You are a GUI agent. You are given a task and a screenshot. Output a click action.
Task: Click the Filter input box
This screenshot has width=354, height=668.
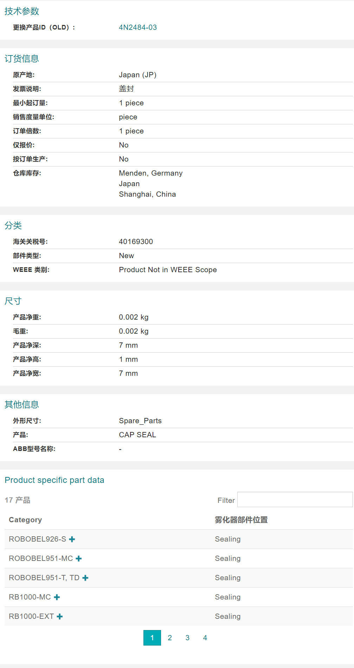(295, 499)
